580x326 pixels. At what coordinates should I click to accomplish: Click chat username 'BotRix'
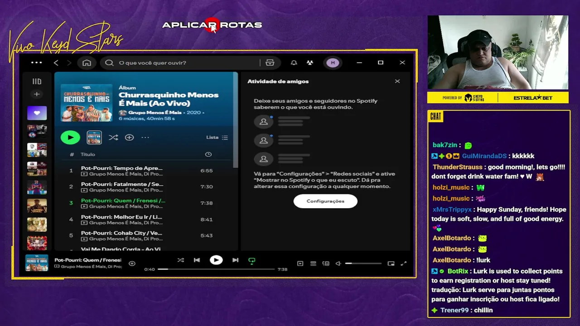tap(458, 271)
